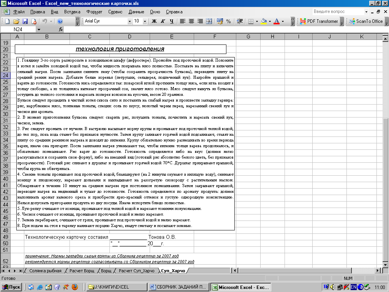Switch to the Расчет Суп_Харчо sheet tab
Viewport: 389px width, 292px height.
click(137, 271)
